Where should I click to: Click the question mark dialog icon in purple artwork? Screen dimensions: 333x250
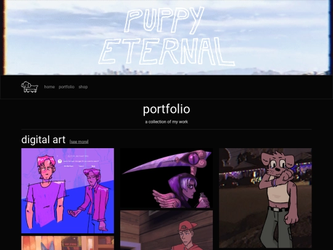(60, 161)
